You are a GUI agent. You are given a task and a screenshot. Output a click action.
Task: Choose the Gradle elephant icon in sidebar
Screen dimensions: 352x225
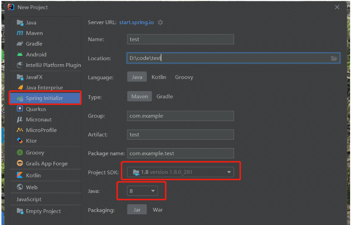click(x=20, y=44)
